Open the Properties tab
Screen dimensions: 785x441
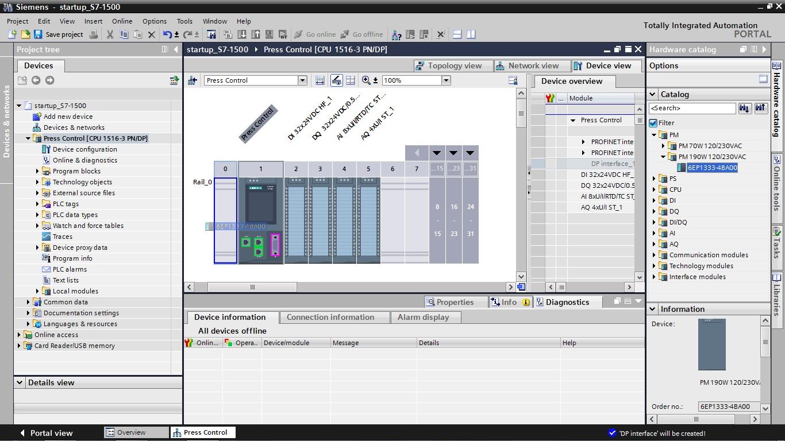click(x=455, y=302)
